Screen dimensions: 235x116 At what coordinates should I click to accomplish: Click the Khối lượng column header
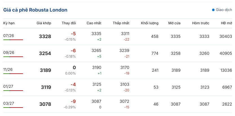pos(150,23)
